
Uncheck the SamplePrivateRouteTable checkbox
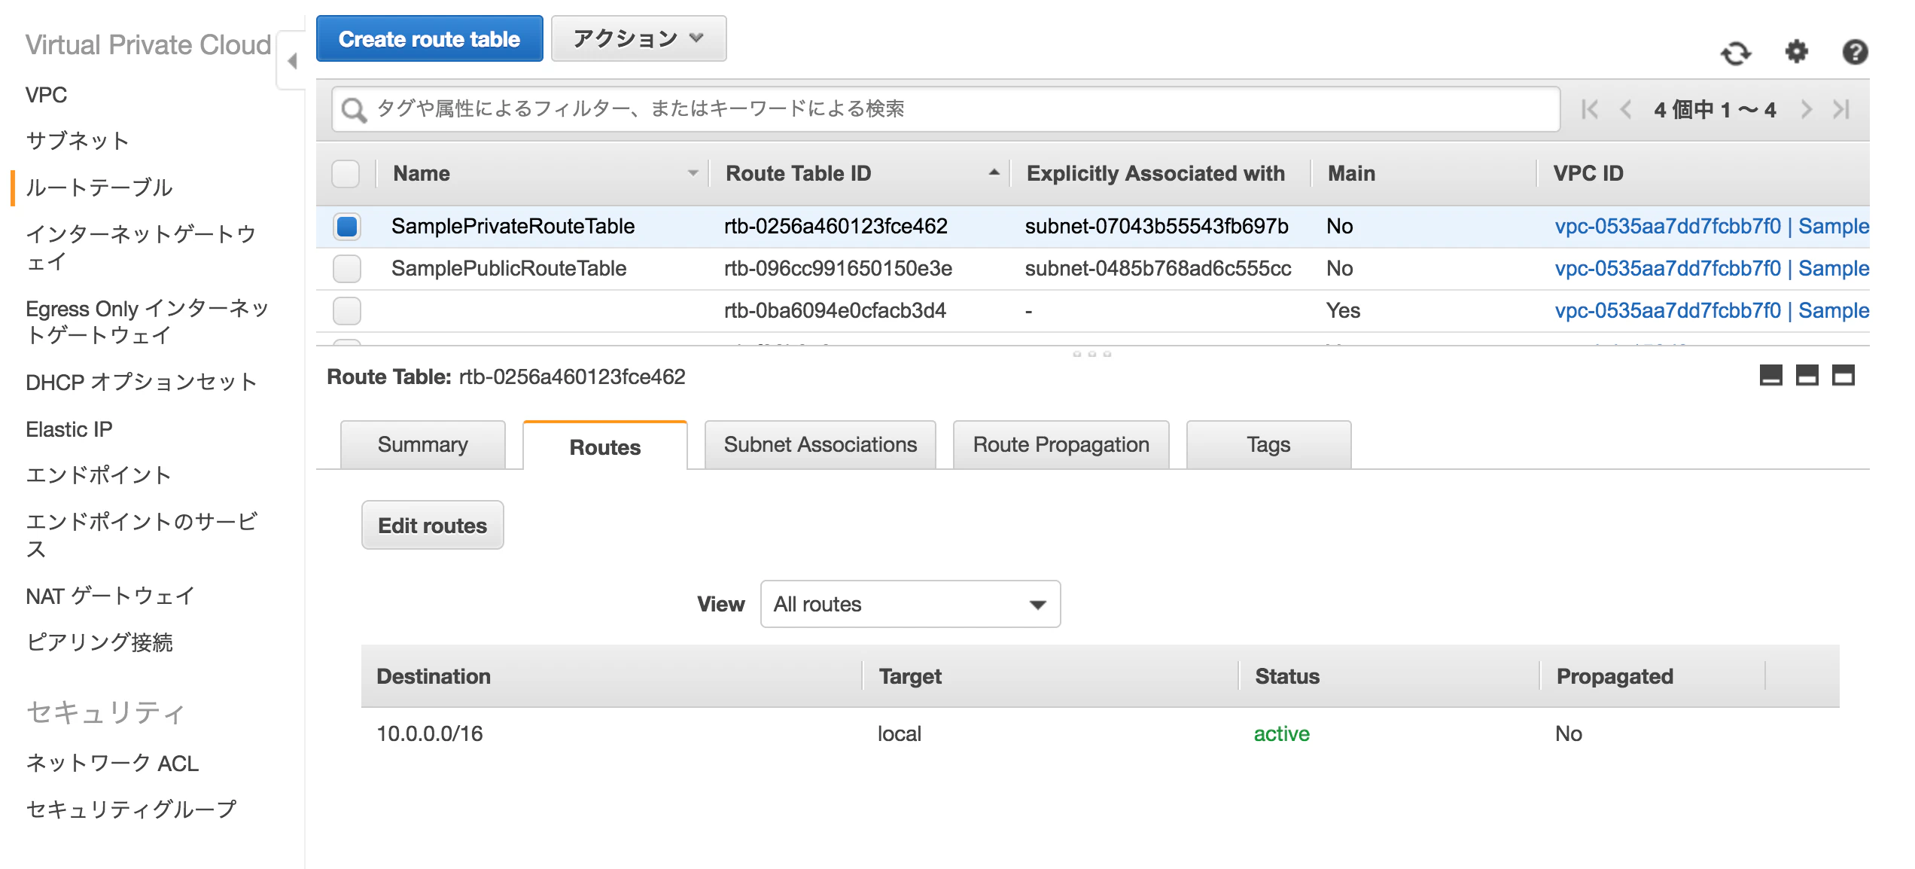[x=347, y=226]
